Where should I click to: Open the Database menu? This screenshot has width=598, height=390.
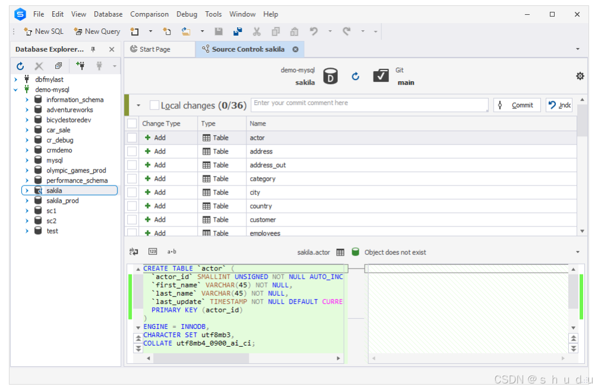[108, 14]
